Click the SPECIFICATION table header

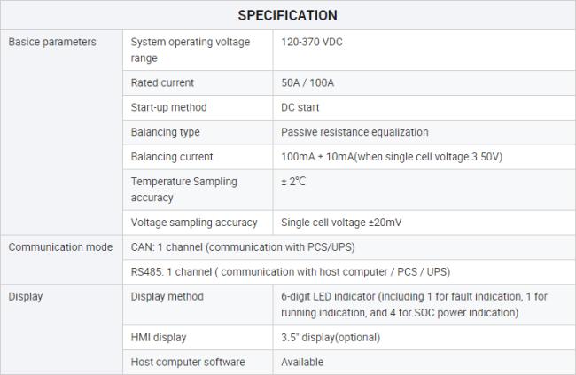click(x=287, y=15)
